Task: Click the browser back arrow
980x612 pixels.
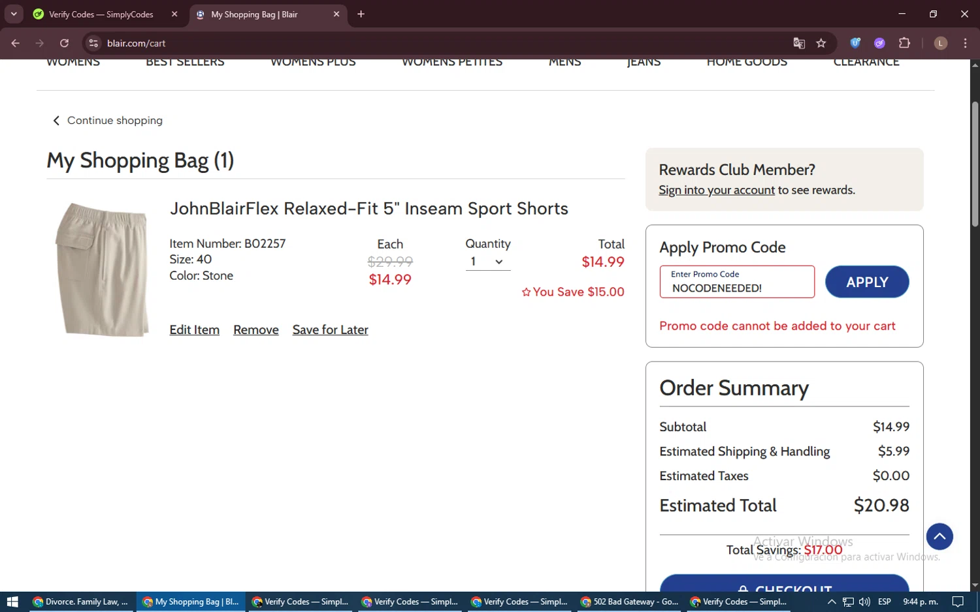Action: 16,43
